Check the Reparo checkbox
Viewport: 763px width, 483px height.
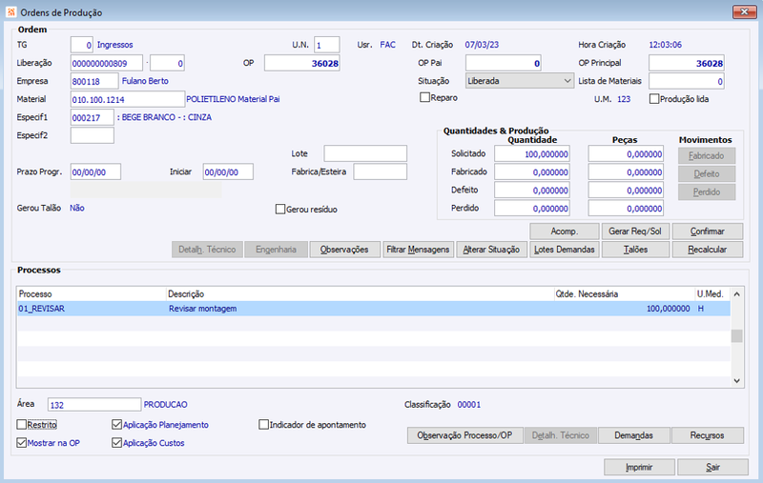pos(424,98)
